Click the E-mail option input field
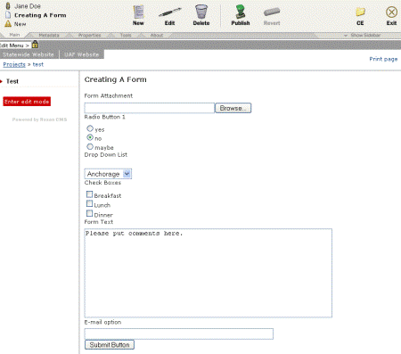Viewport: 401px width, 354px height. pyautogui.click(x=179, y=333)
